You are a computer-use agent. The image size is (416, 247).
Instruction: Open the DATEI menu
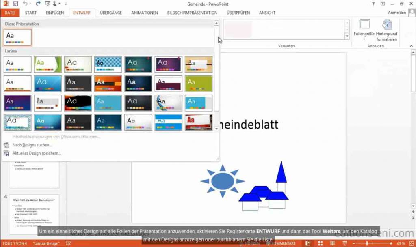coord(10,13)
